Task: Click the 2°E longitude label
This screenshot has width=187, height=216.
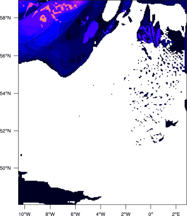Action: (176, 214)
